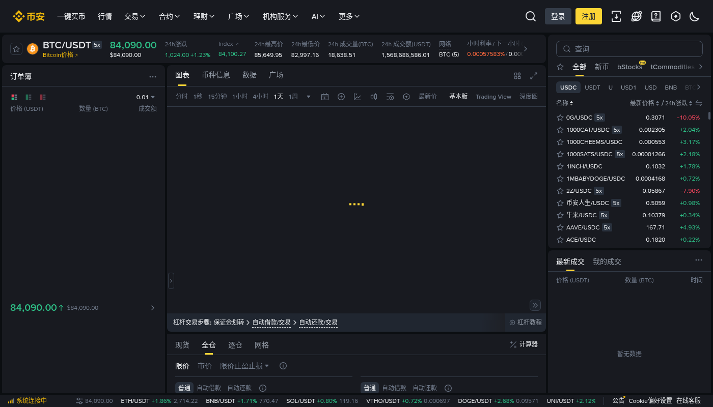Click the hexagon icon in the chart toolbar
Viewport: 713px width, 407px height.
coord(406,97)
